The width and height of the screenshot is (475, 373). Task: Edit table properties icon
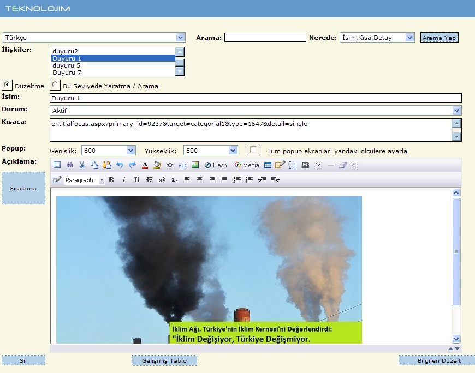click(280, 165)
